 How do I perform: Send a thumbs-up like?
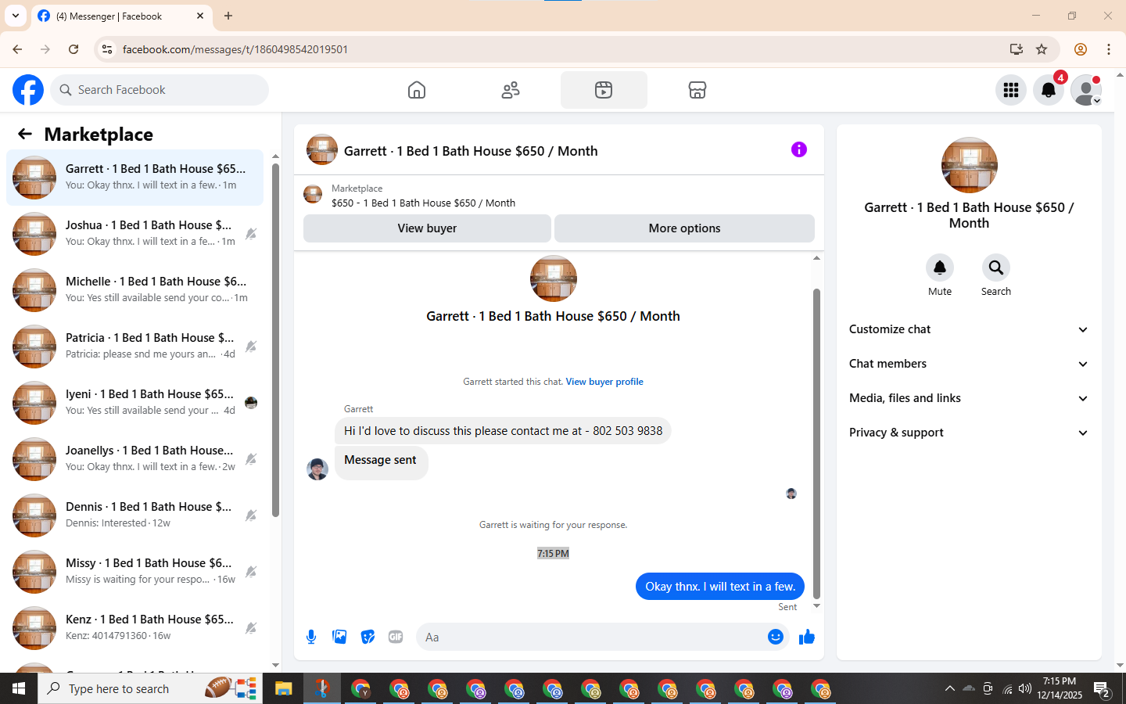[x=807, y=637]
